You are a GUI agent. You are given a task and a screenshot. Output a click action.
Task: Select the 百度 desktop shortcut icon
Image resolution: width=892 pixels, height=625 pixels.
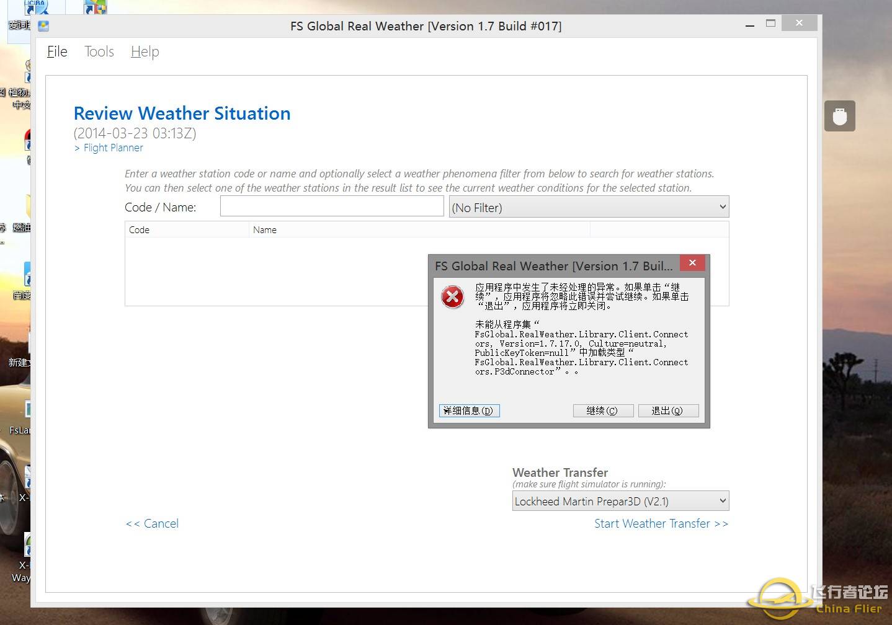coord(23,281)
